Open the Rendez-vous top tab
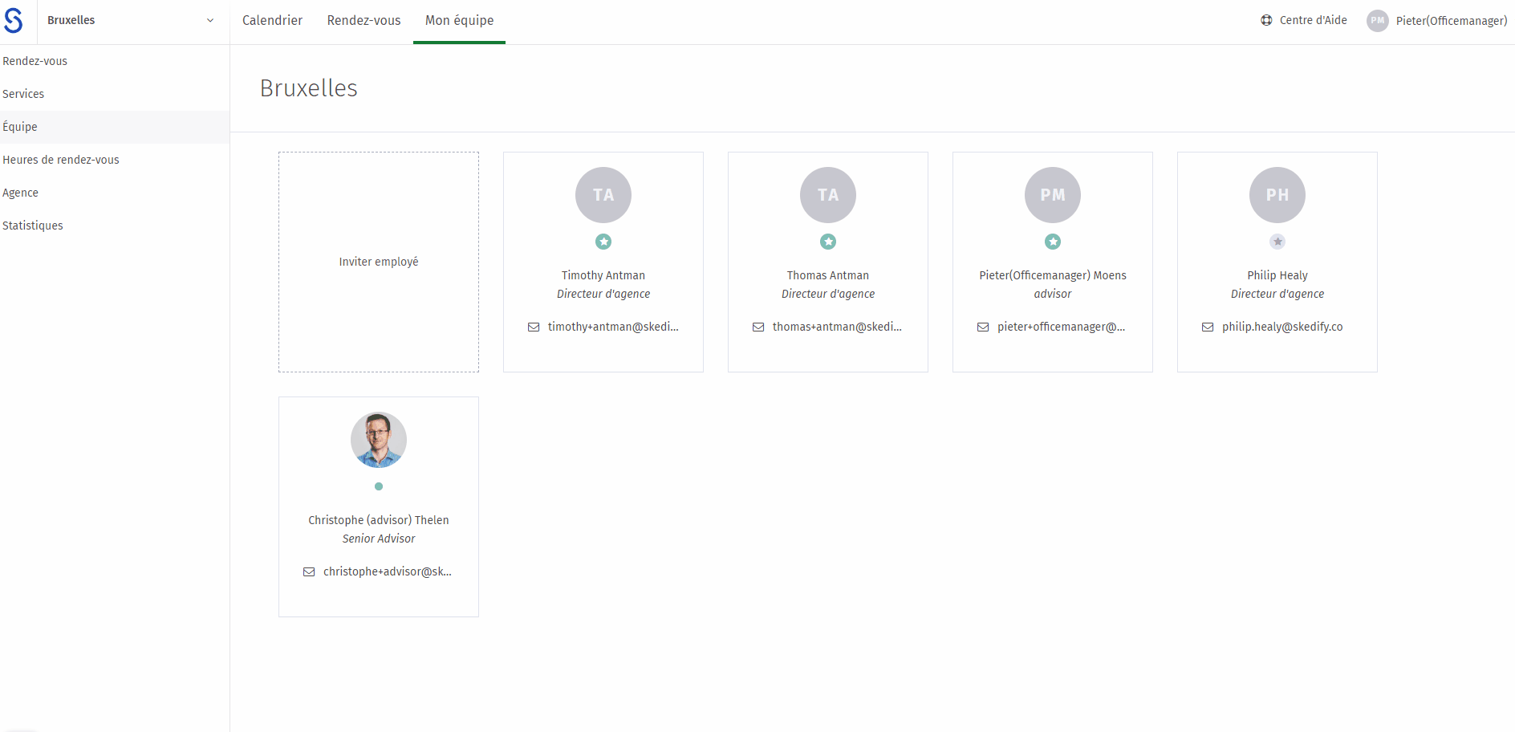 [x=364, y=21]
